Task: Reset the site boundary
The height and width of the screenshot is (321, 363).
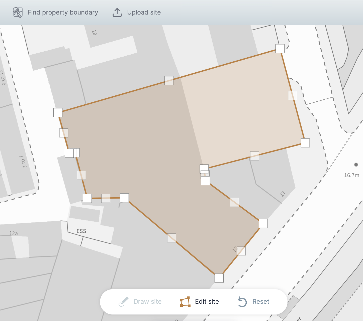Action: 261,301
